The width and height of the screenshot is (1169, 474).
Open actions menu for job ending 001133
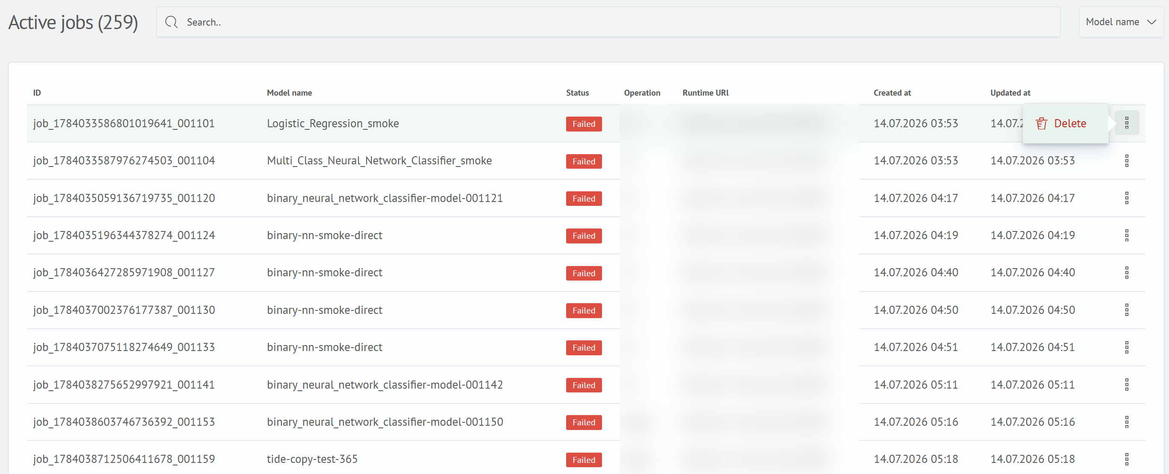click(1126, 347)
